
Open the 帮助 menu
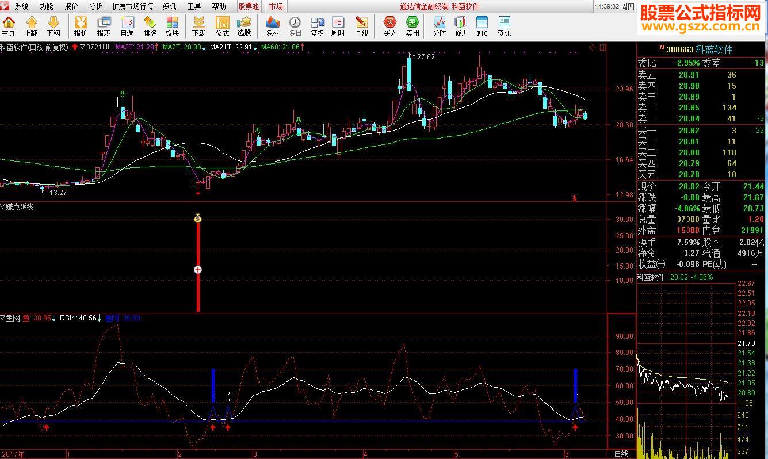coord(219,6)
